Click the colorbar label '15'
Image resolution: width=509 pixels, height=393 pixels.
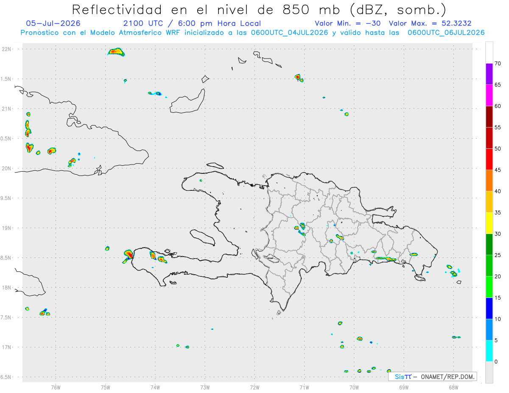498,298
